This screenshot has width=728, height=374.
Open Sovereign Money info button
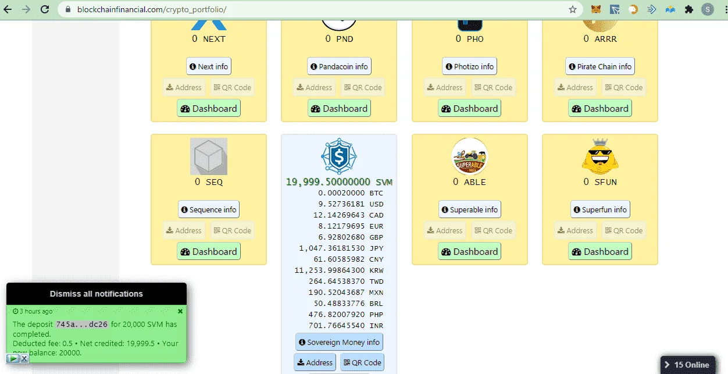click(x=339, y=342)
